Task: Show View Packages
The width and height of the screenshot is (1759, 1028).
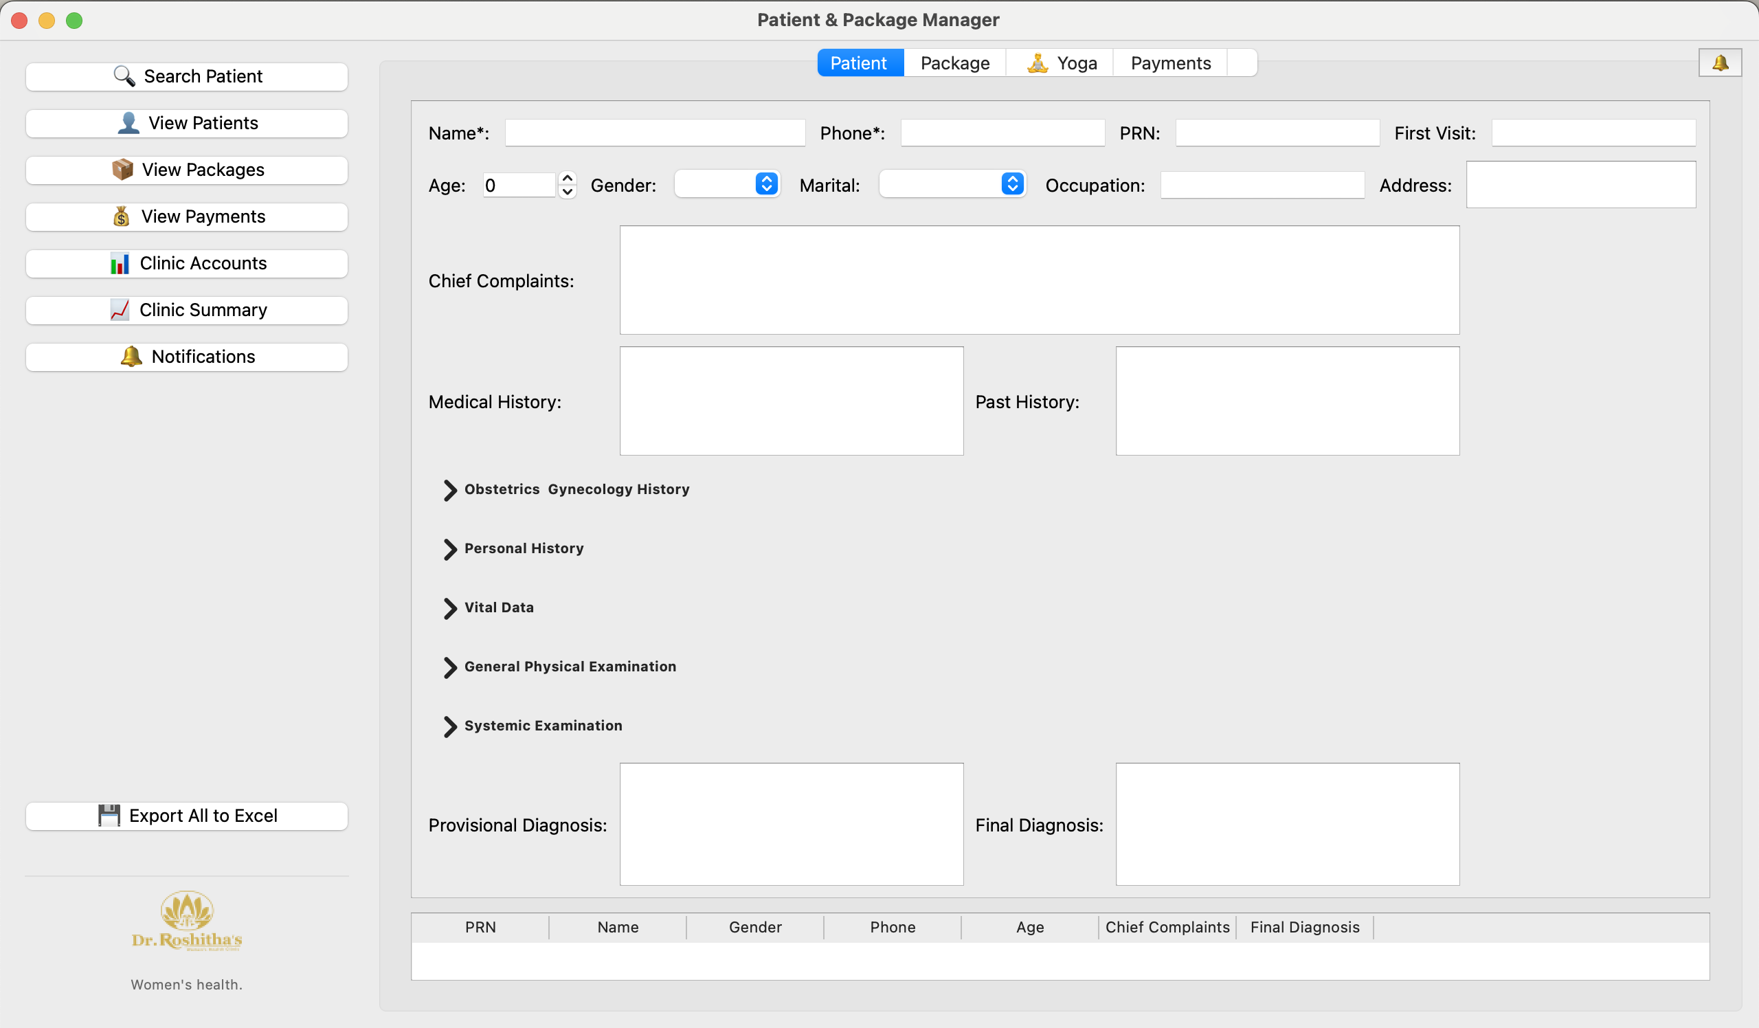Action: pyautogui.click(x=186, y=170)
